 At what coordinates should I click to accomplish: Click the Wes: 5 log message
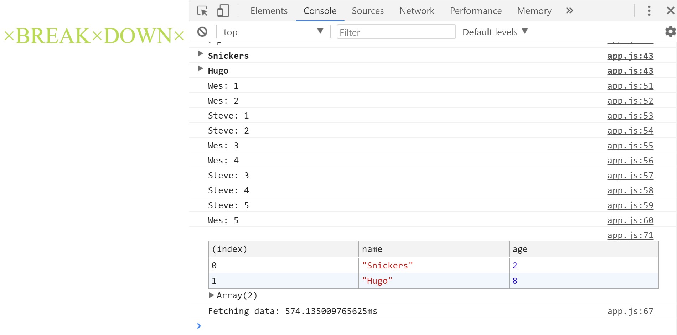(x=223, y=220)
